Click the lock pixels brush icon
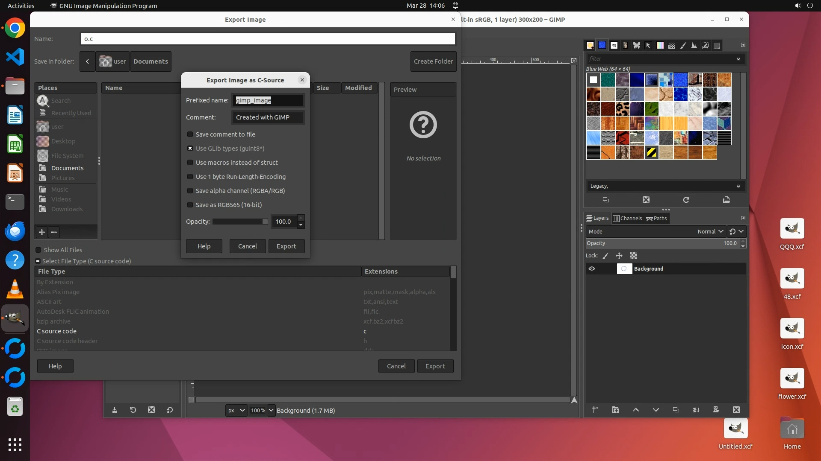The width and height of the screenshot is (821, 461). [x=605, y=256]
